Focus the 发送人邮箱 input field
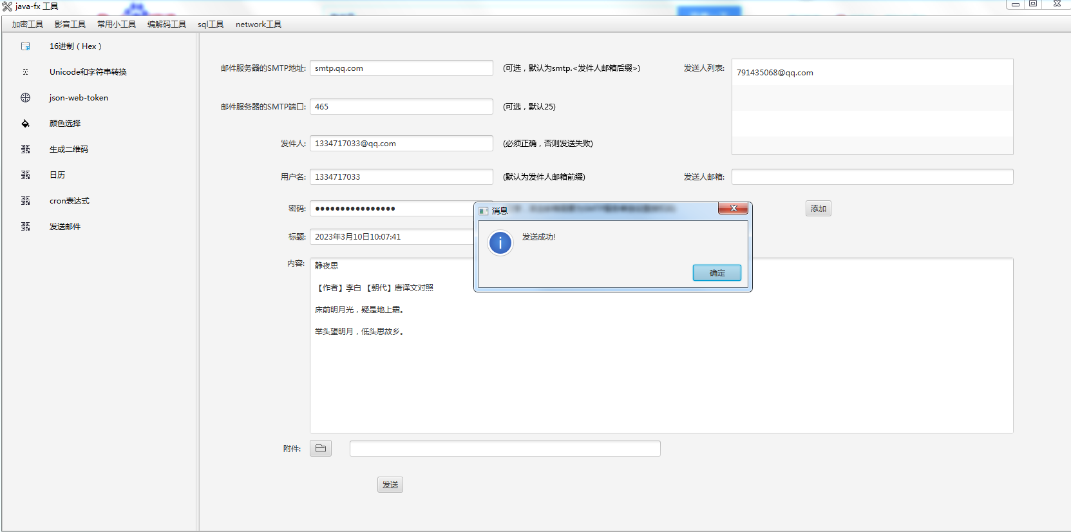 872,177
